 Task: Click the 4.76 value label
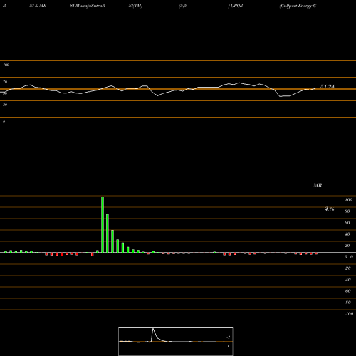(x=330, y=209)
